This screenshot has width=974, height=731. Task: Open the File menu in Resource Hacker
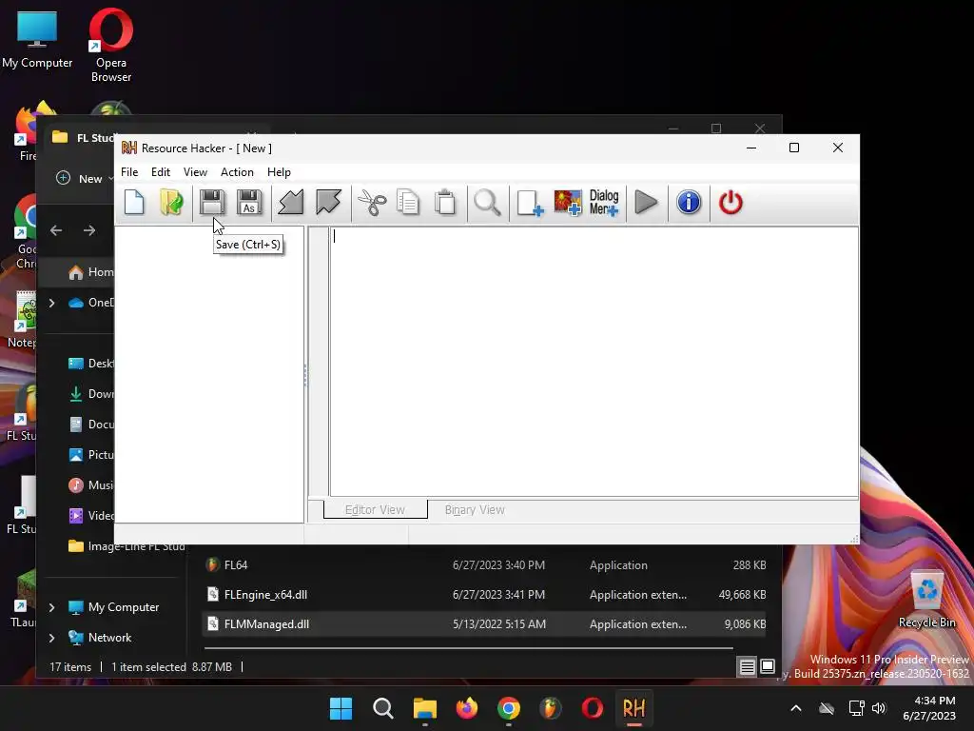pos(129,172)
